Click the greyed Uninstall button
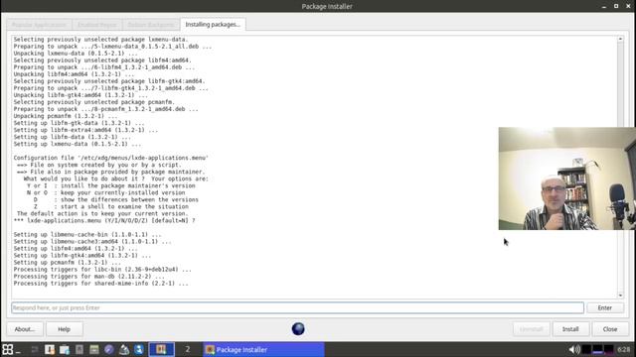Viewport: 636px width, 357px height. (x=532, y=329)
